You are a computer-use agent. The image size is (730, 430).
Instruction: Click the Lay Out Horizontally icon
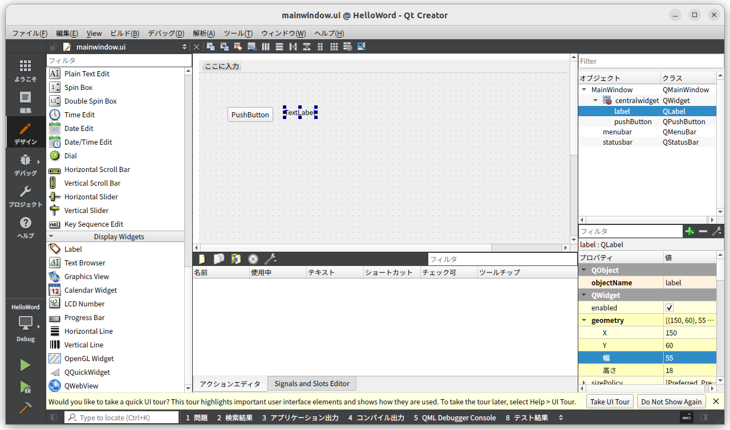click(265, 46)
